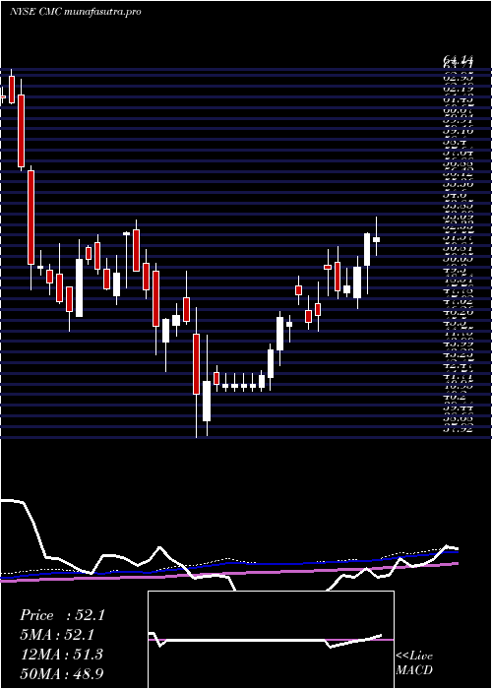Click the 64.14 top price-axis label
The image size is (492, 689).
458,60
